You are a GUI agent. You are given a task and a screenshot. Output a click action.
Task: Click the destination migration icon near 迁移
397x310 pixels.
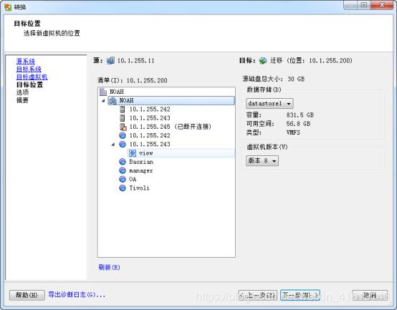click(263, 61)
